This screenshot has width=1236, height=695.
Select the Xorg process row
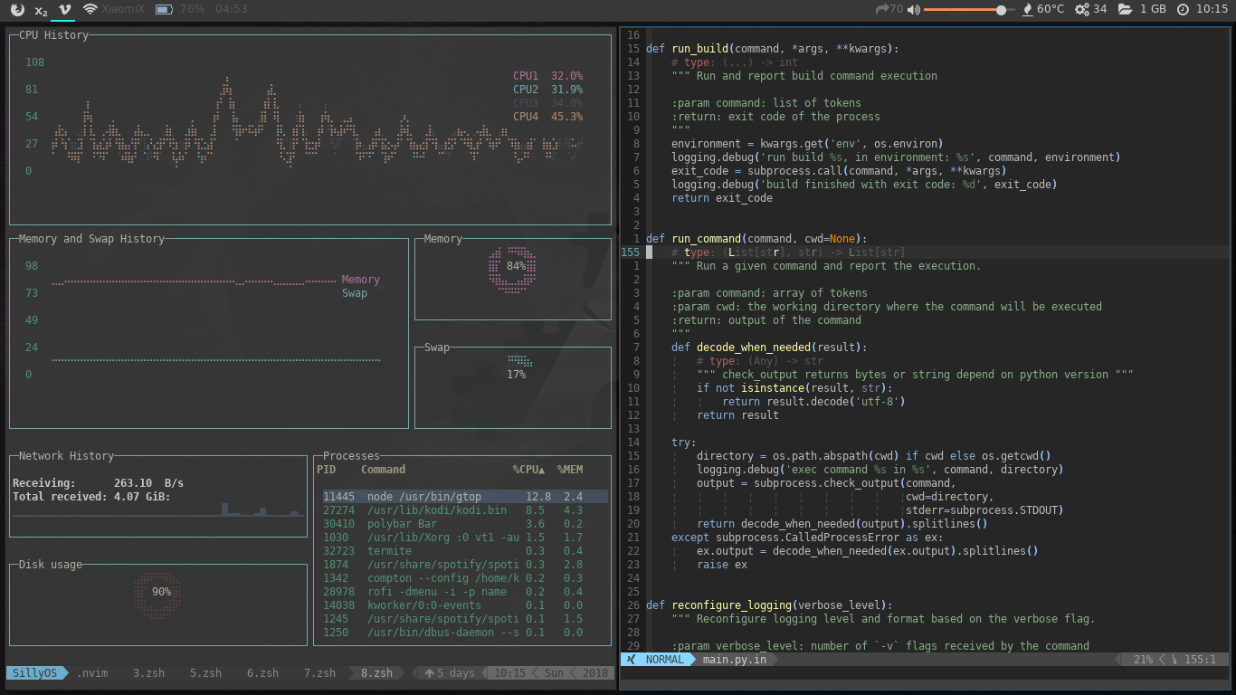click(465, 538)
